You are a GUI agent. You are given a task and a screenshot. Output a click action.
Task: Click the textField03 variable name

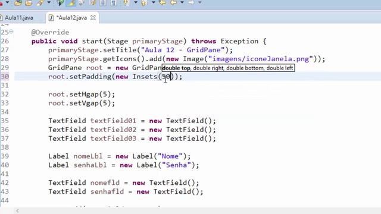(x=113, y=139)
